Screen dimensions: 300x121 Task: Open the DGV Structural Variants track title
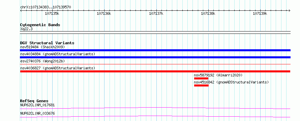pyautogui.click(x=47, y=43)
